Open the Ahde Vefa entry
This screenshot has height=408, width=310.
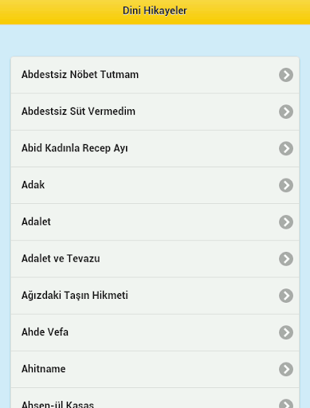(155, 332)
